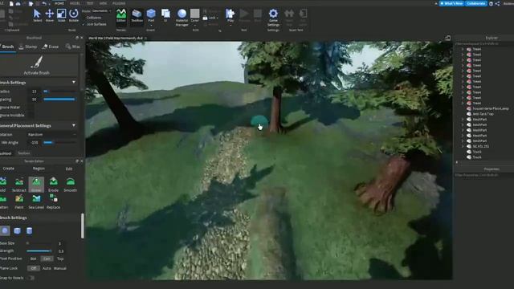This screenshot has height=289, width=514.
Task: Select the Erode terrain tool
Action: click(54, 185)
